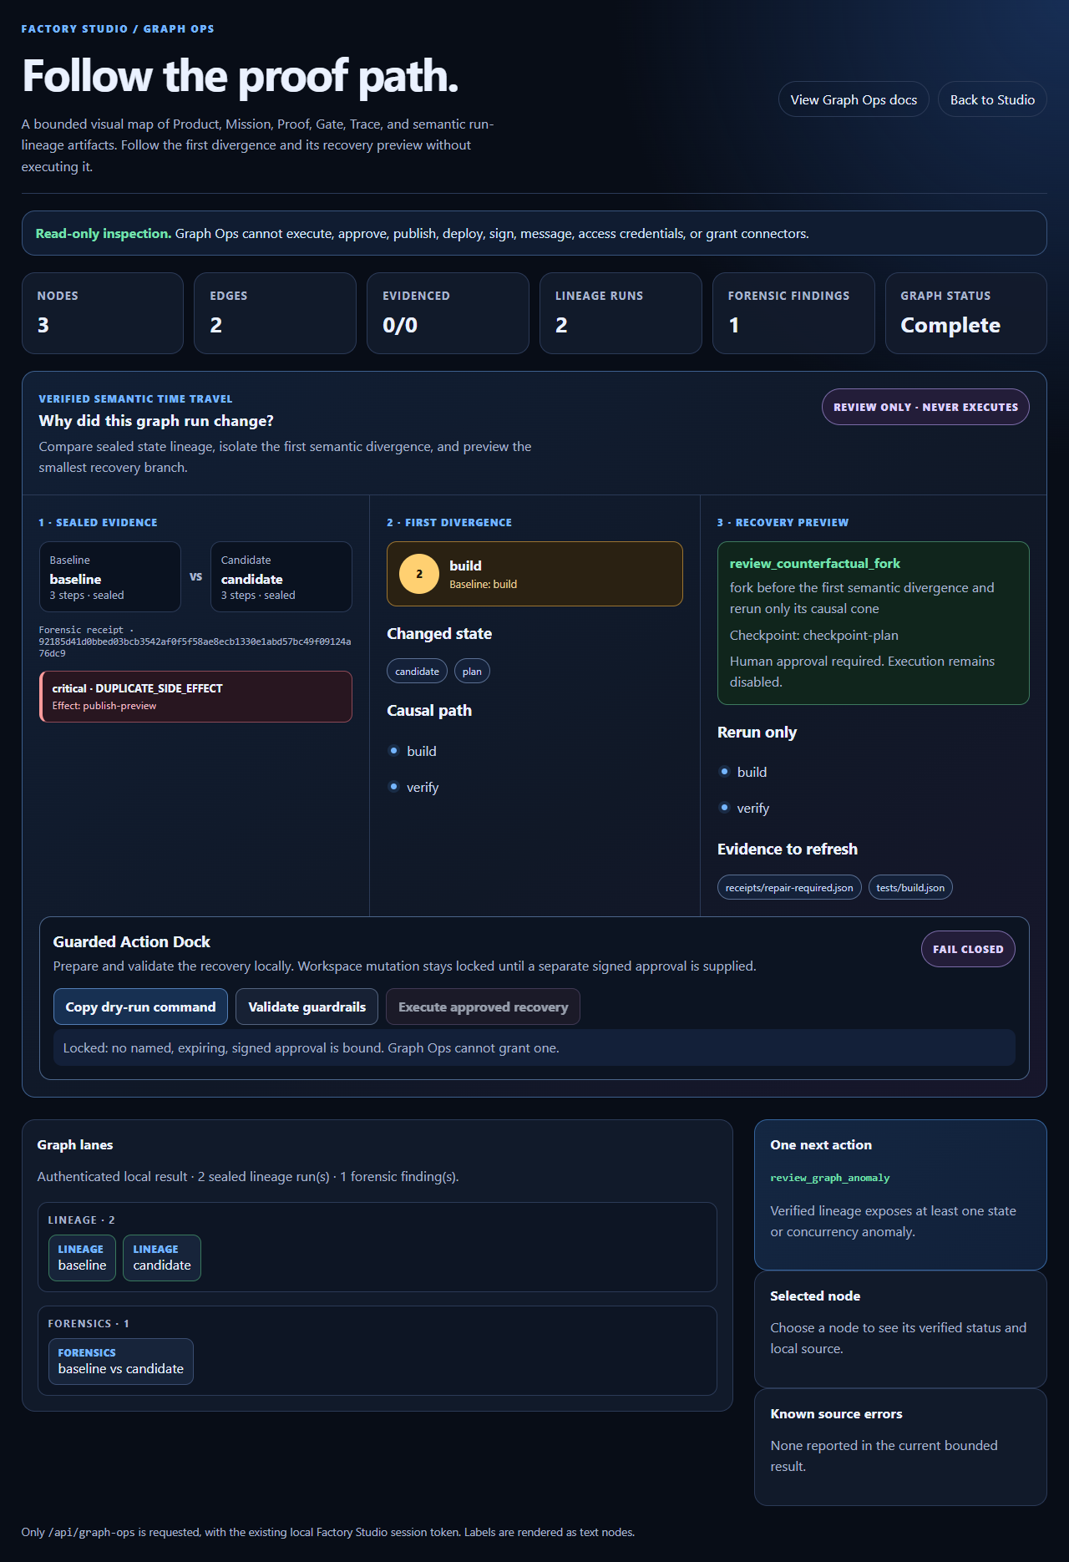
Task: Click the review_graph_anomaly next action text
Action: (x=829, y=1178)
